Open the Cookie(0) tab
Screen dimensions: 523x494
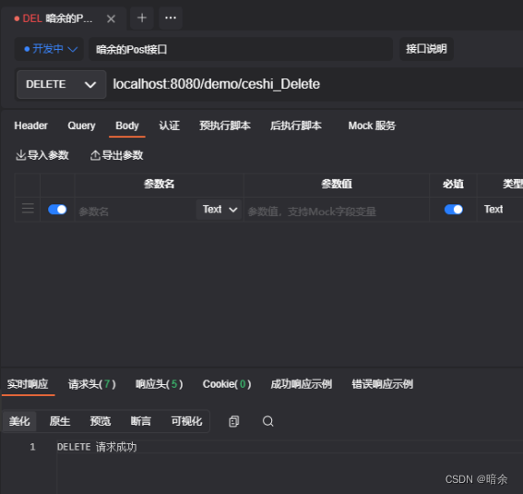pyautogui.click(x=227, y=384)
